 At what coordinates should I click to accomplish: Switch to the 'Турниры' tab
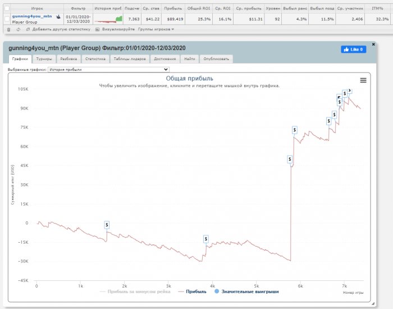44,58
